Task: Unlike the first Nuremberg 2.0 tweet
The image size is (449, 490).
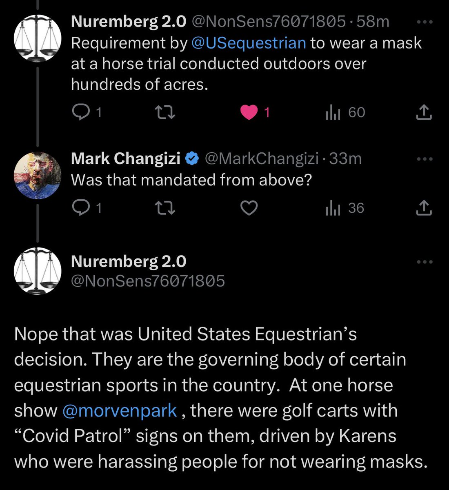Action: (x=249, y=112)
